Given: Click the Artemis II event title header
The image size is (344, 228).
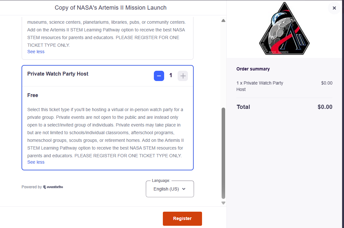Looking at the screenshot, I should click(110, 8).
